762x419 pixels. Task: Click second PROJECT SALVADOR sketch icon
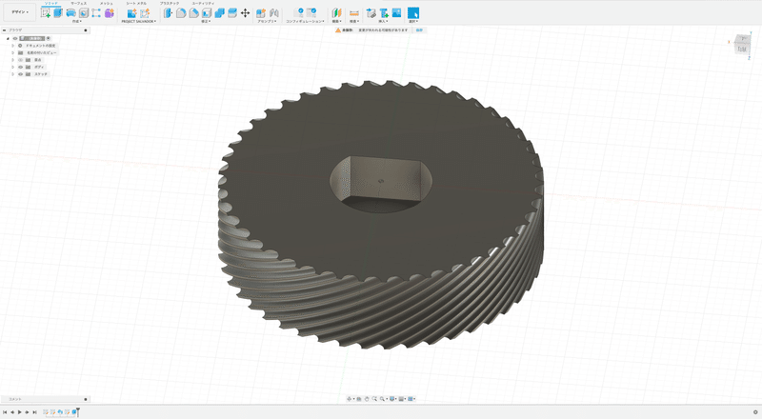145,13
